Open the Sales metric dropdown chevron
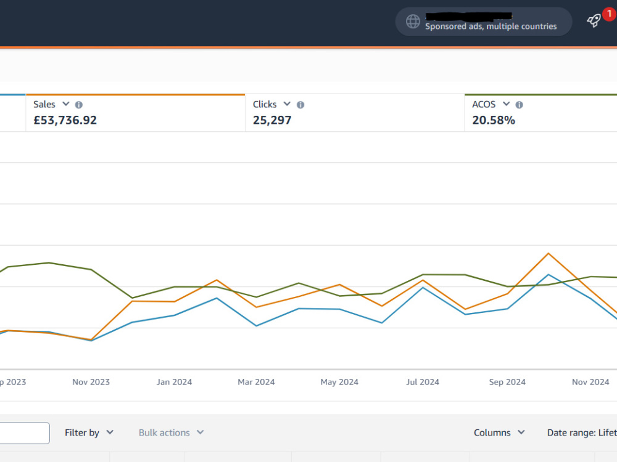This screenshot has height=462, width=617. 66,104
